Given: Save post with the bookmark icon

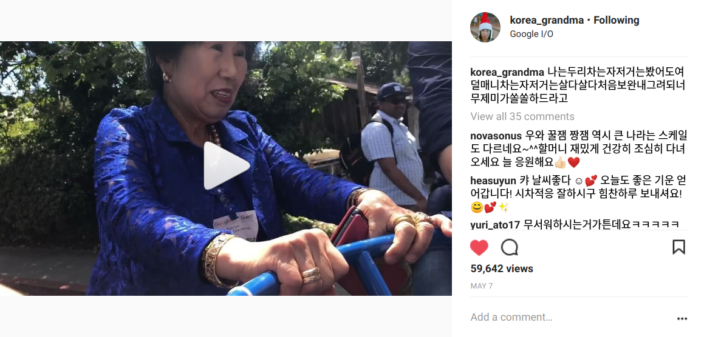Looking at the screenshot, I should [x=678, y=247].
